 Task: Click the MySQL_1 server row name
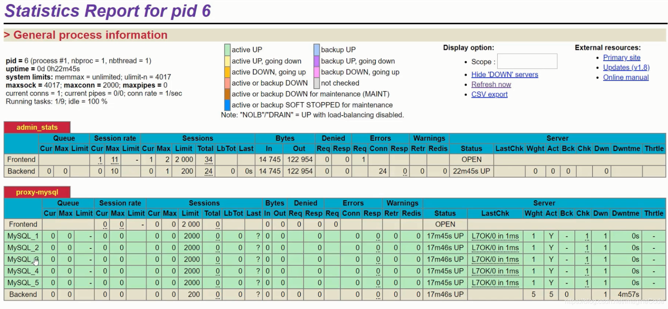click(23, 236)
